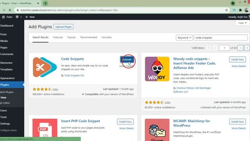
Task: Click the Upload Plugin button
Action: pos(63,27)
